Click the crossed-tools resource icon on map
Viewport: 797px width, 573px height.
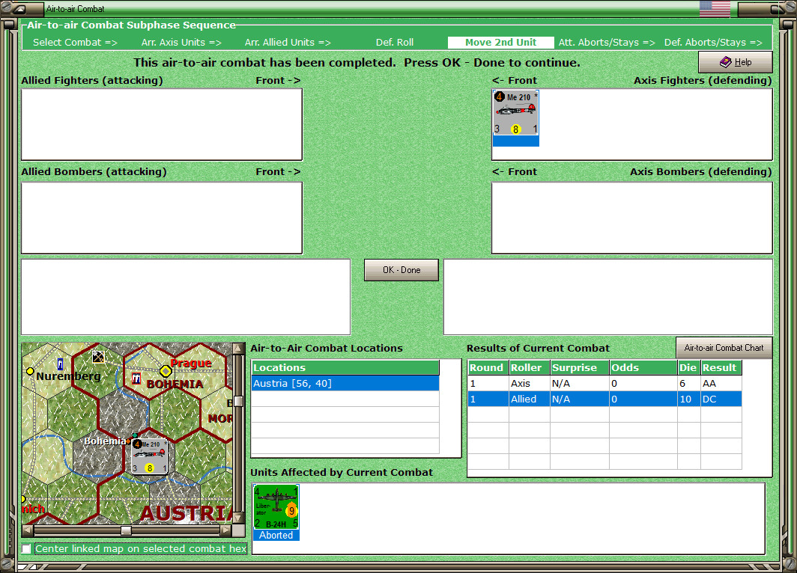click(x=98, y=357)
